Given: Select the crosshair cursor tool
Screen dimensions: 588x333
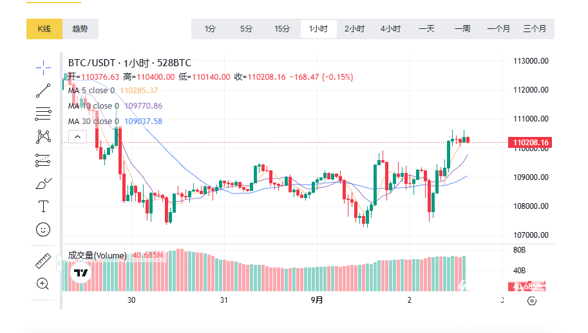Looking at the screenshot, I should click(43, 66).
